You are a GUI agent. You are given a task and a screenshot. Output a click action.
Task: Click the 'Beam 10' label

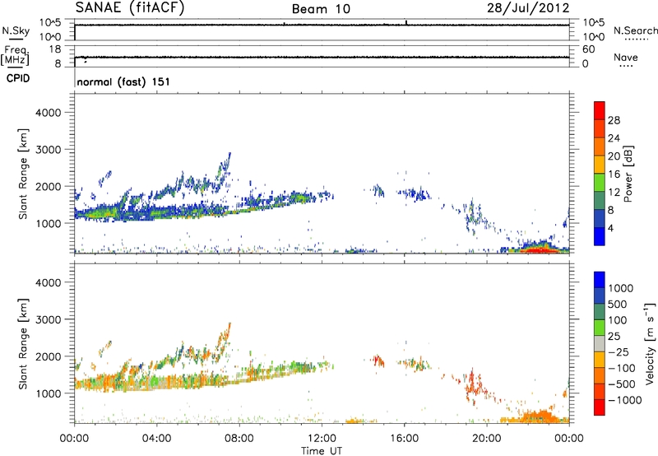pos(321,9)
